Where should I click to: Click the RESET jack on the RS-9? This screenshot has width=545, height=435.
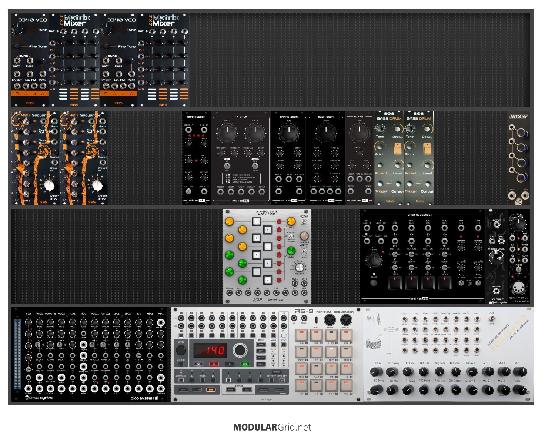click(304, 318)
